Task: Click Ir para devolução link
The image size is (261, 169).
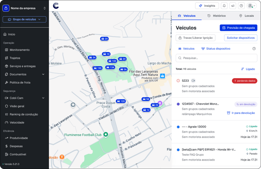Action: 241,113
